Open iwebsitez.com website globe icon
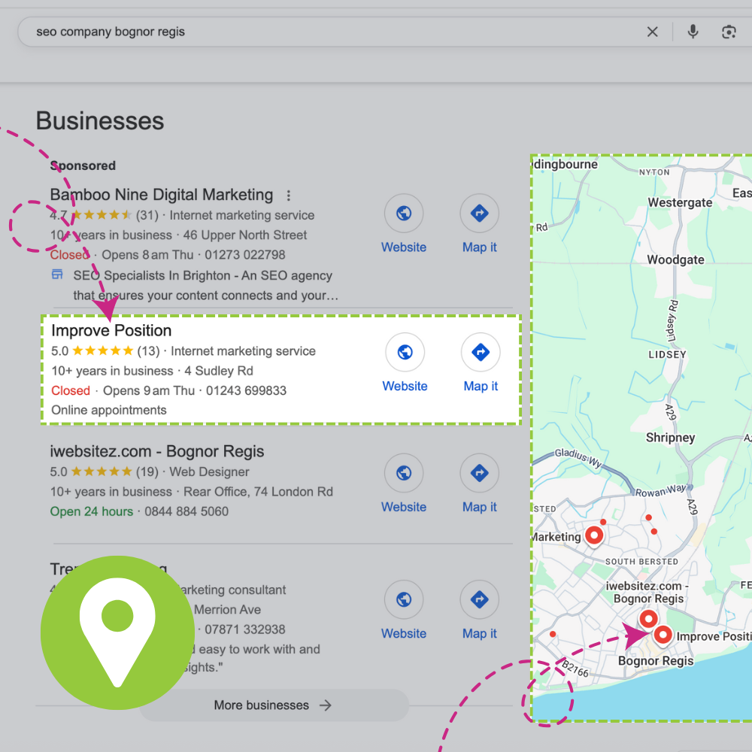 (404, 473)
